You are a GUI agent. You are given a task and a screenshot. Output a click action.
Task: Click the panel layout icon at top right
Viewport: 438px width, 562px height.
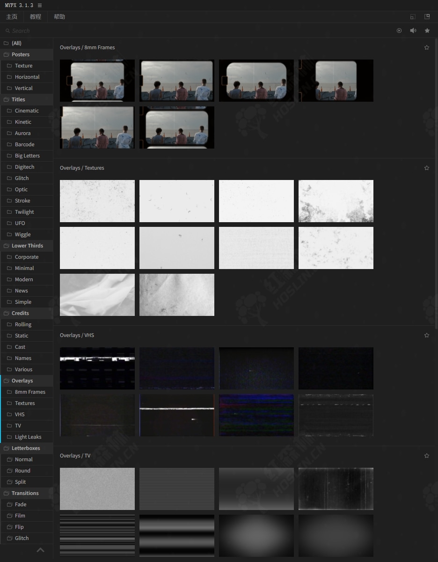[x=427, y=16]
